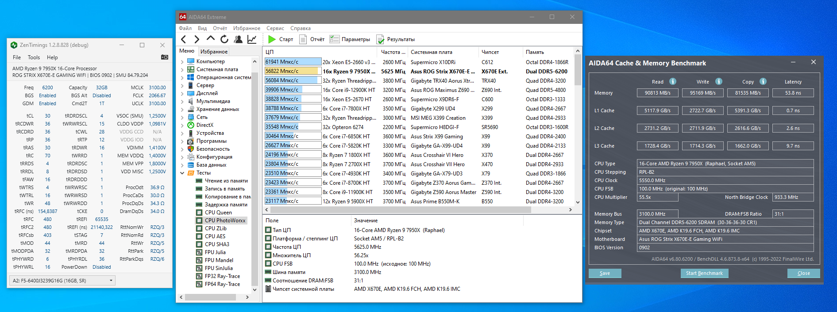Sort results by the ЦП column header
This screenshot has width=837, height=312.
pyautogui.click(x=321, y=52)
